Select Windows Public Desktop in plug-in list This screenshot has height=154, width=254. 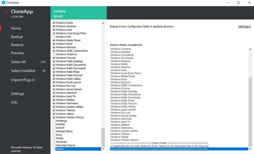(69, 61)
